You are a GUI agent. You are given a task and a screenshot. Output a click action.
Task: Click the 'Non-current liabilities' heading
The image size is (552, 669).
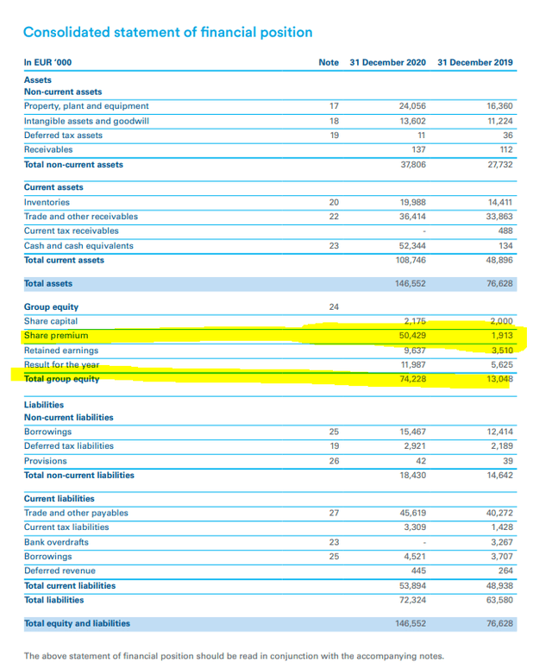(69, 418)
